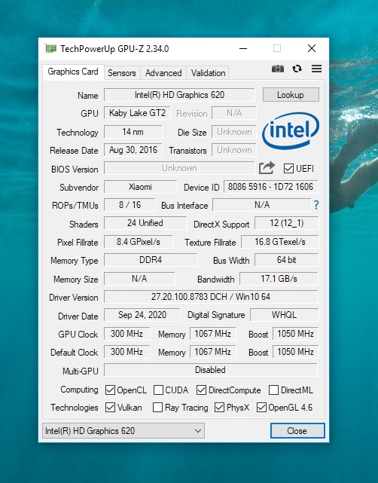Toggle the OpenCL checkbox
Image resolution: width=378 pixels, height=483 pixels.
tap(110, 390)
